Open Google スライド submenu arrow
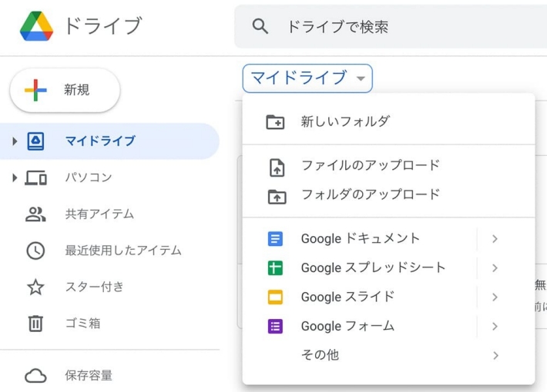 tap(495, 297)
